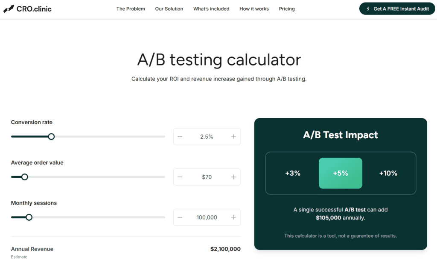
Task: Open What's included nav link
Action: 211,9
